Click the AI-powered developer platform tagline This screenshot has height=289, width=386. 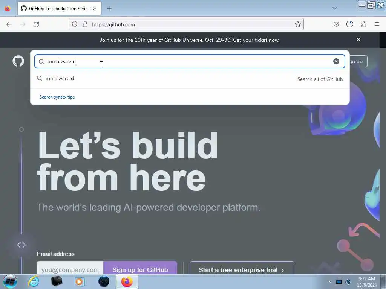(149, 208)
